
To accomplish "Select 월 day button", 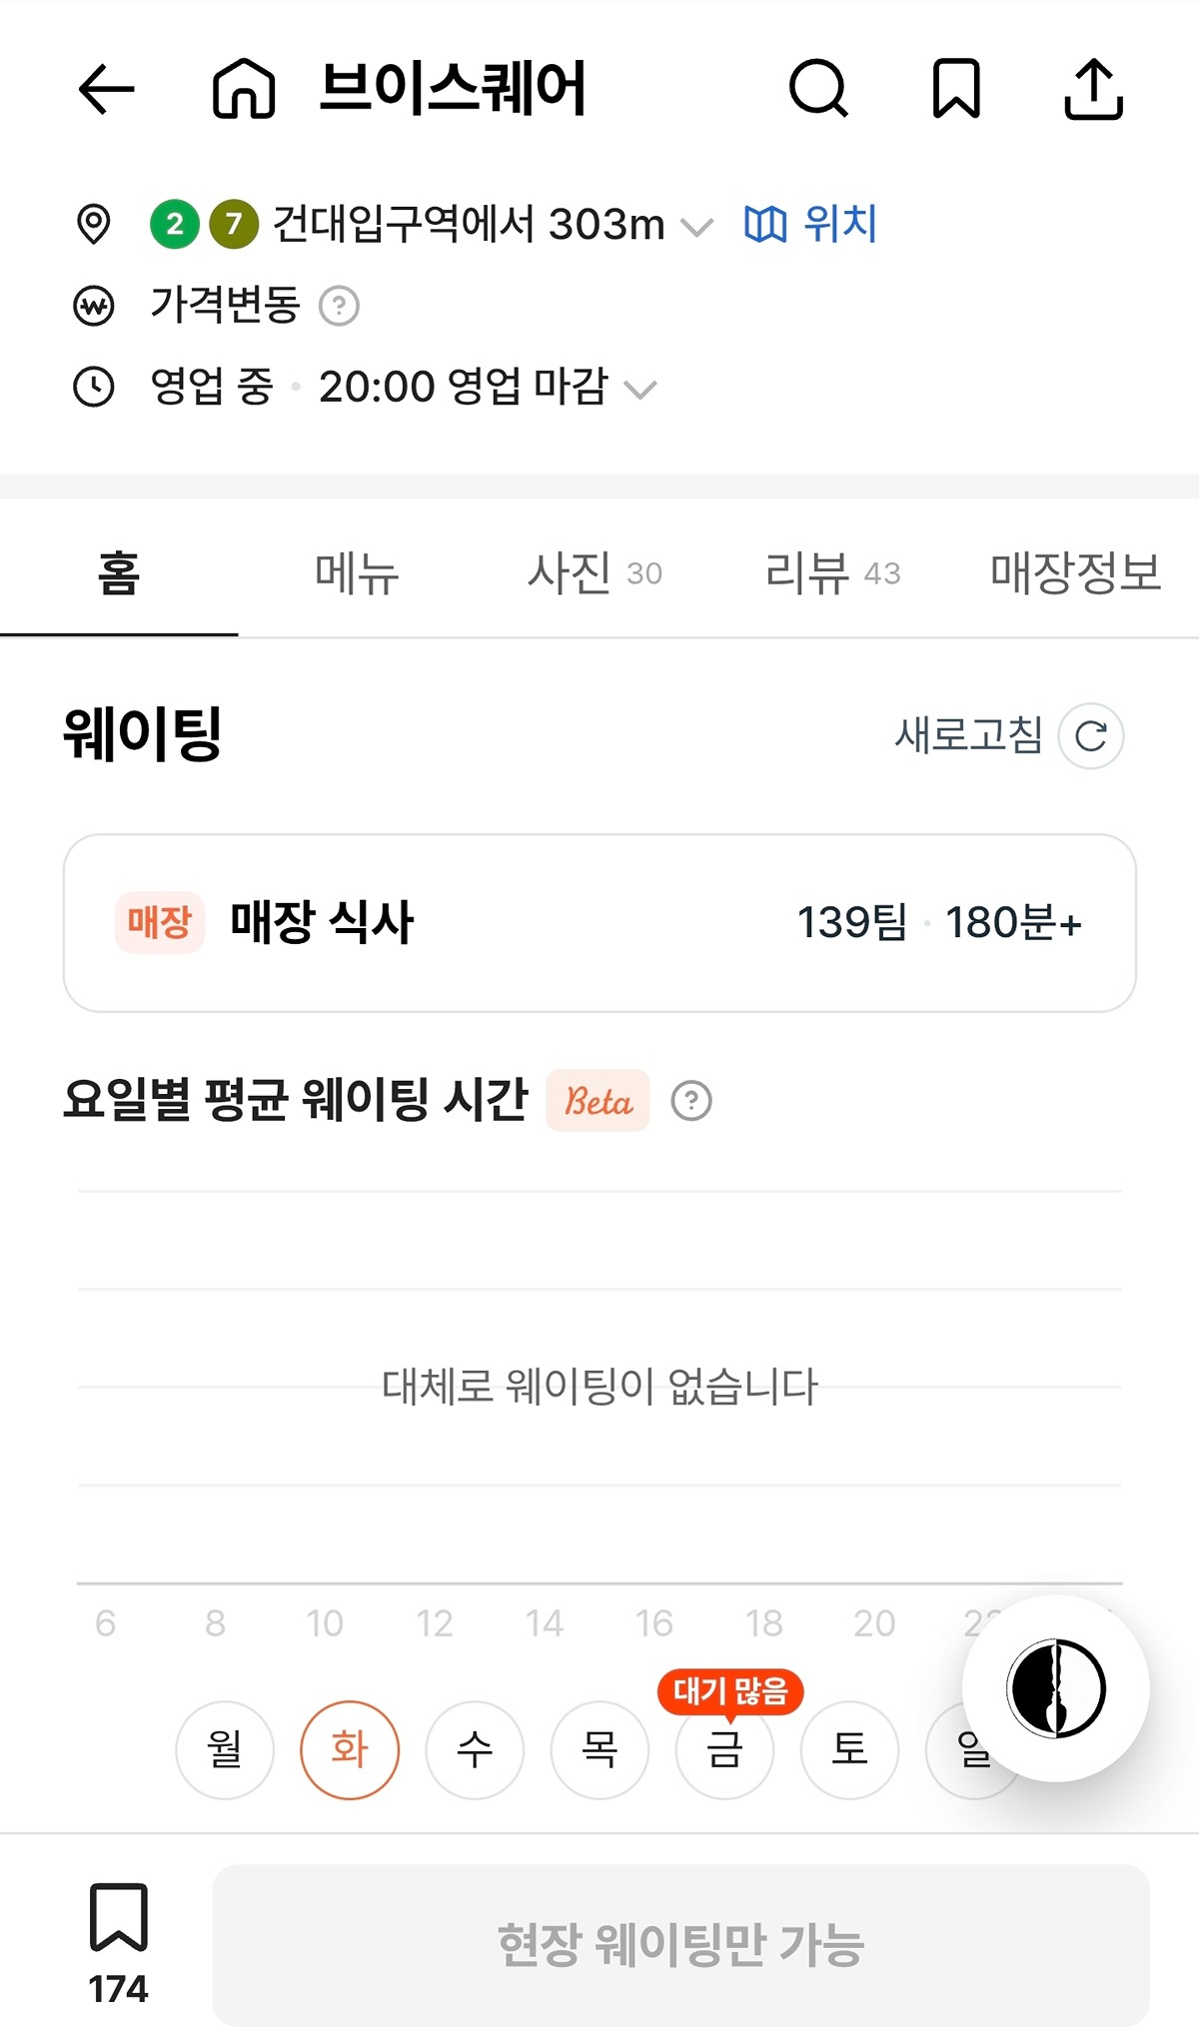I will [x=225, y=1749].
